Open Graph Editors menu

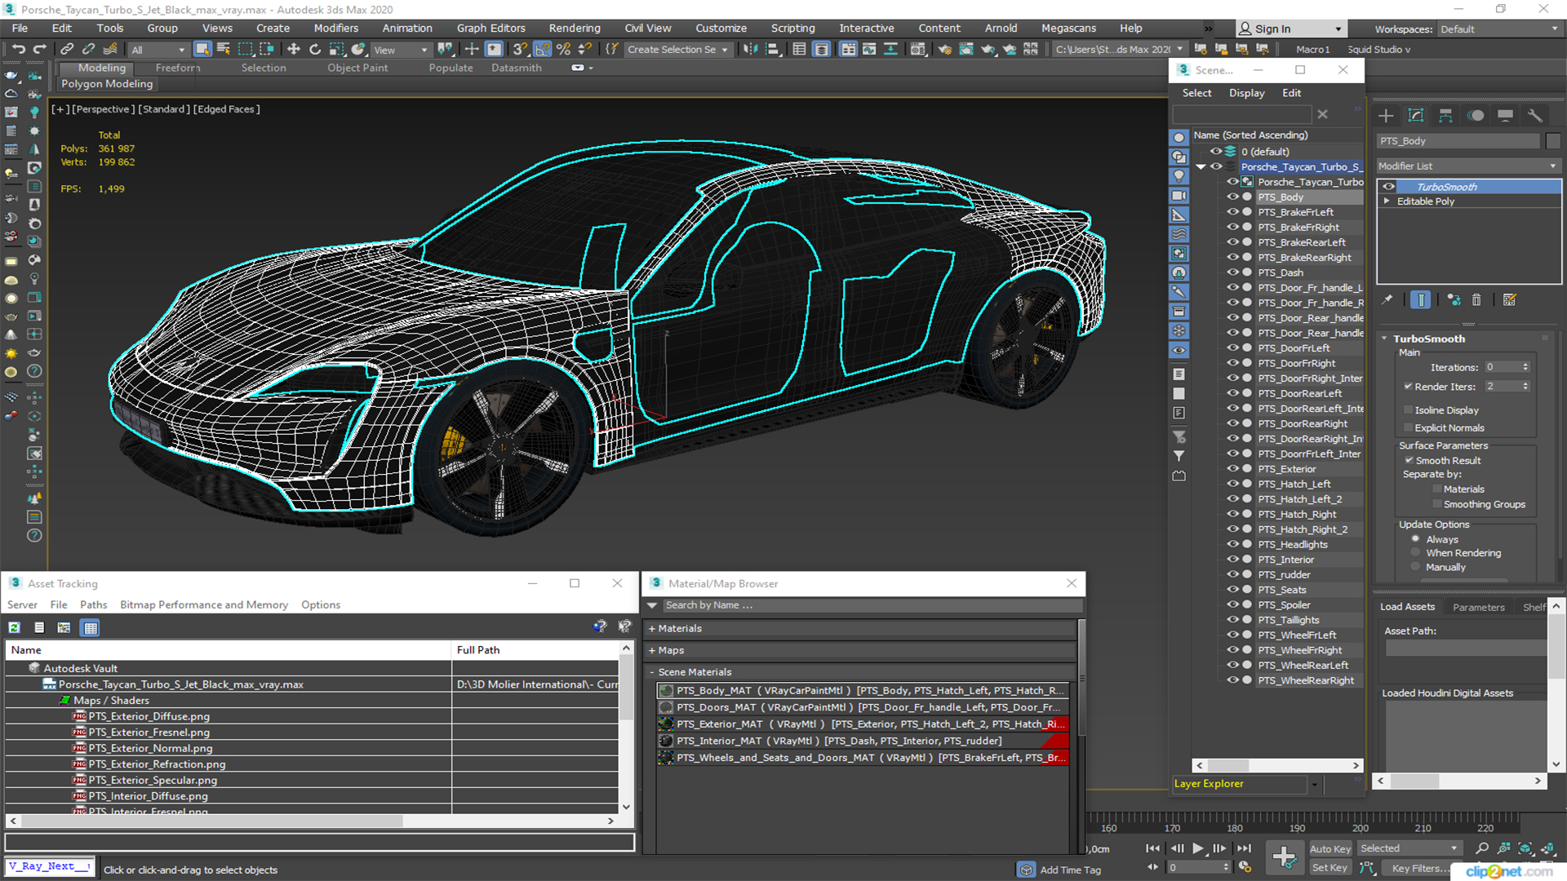(491, 29)
